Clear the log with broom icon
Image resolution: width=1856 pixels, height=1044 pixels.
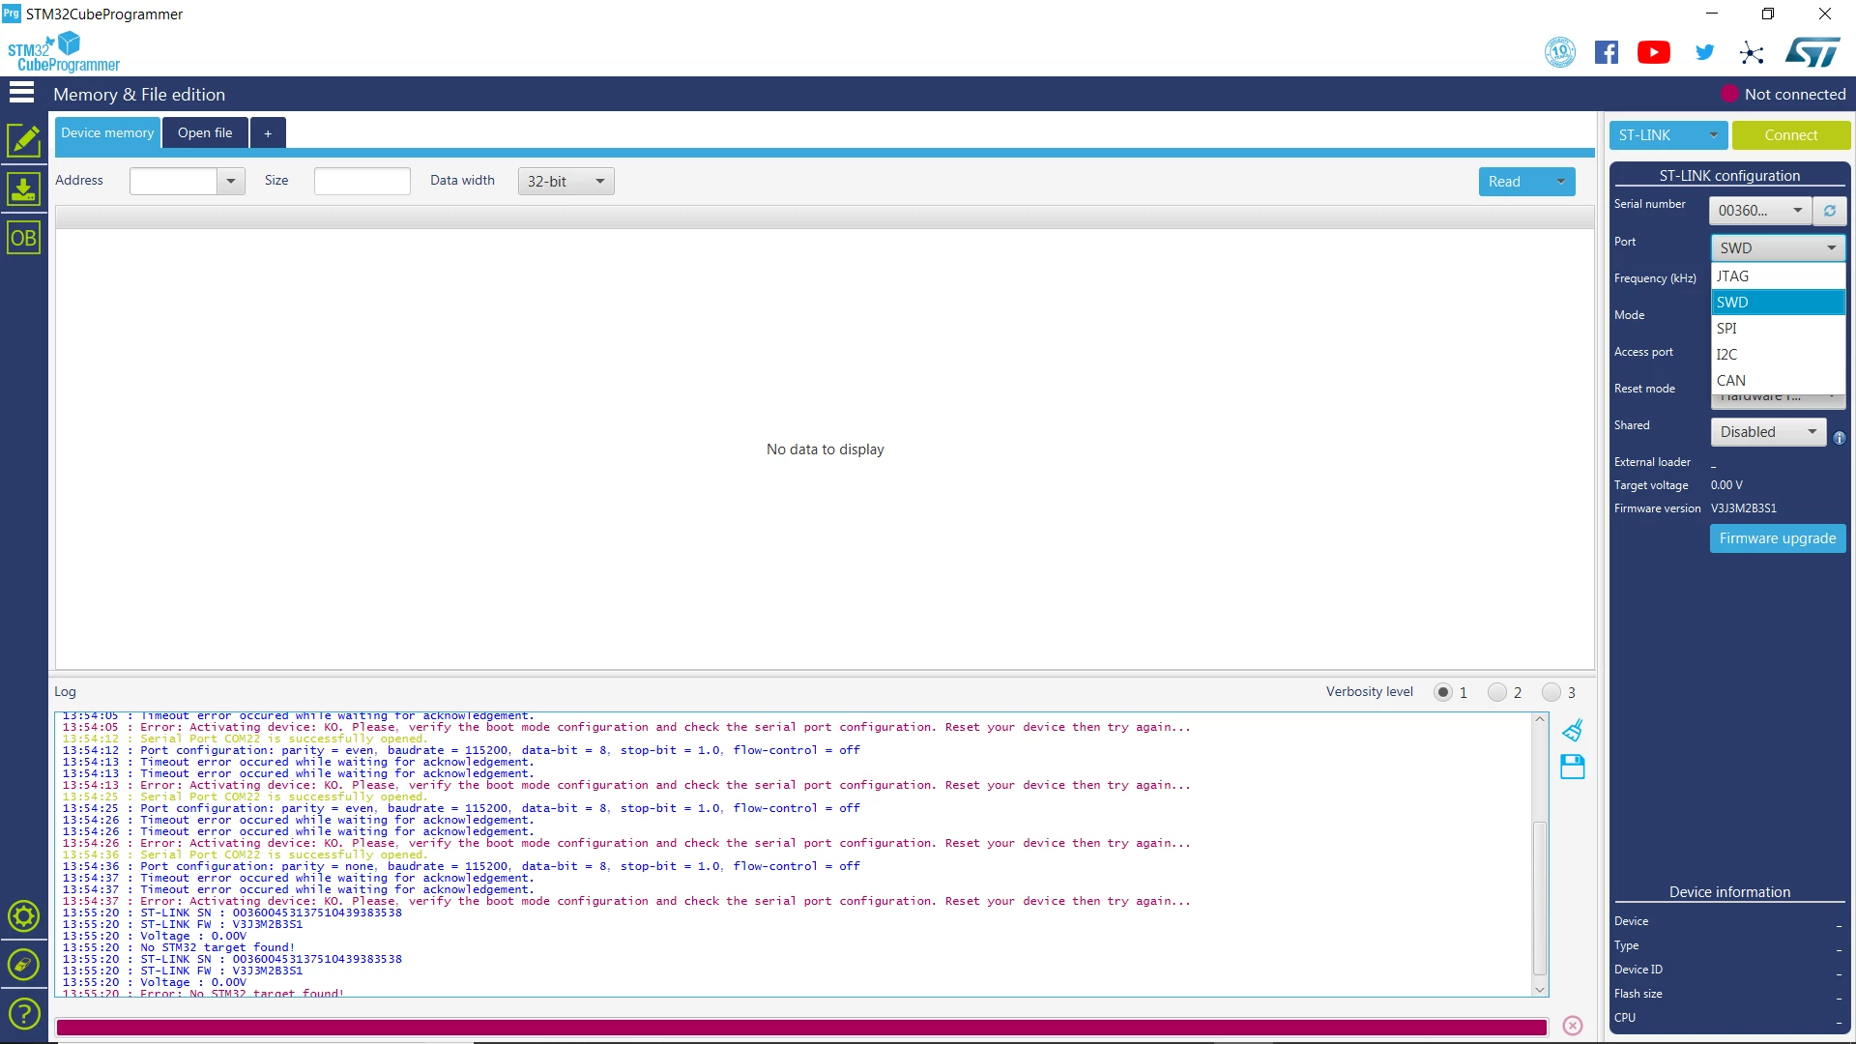pyautogui.click(x=1573, y=730)
